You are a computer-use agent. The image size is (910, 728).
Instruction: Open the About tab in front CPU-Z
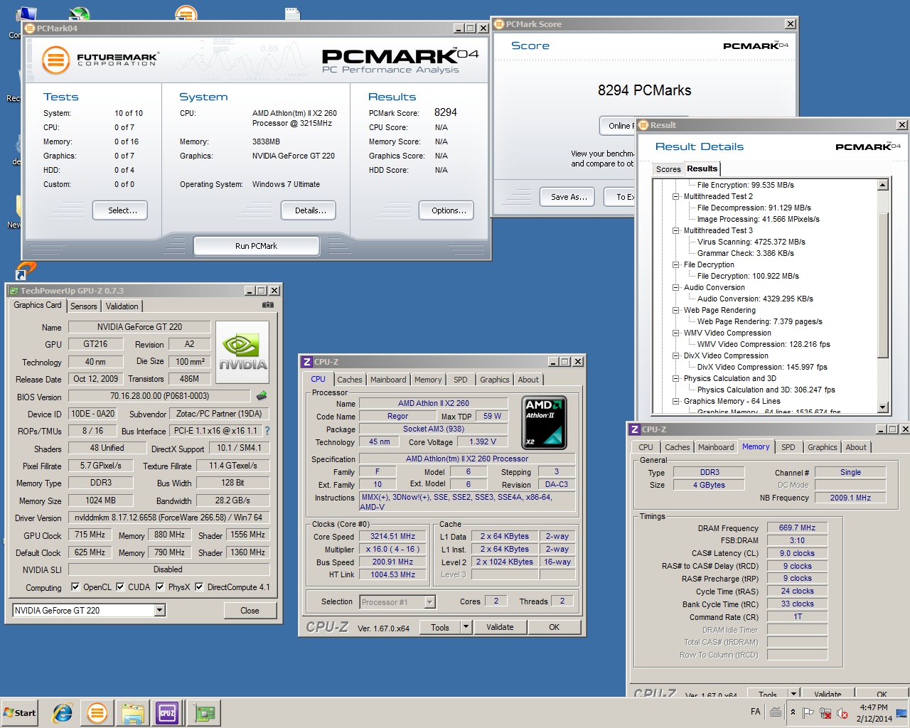click(x=528, y=380)
